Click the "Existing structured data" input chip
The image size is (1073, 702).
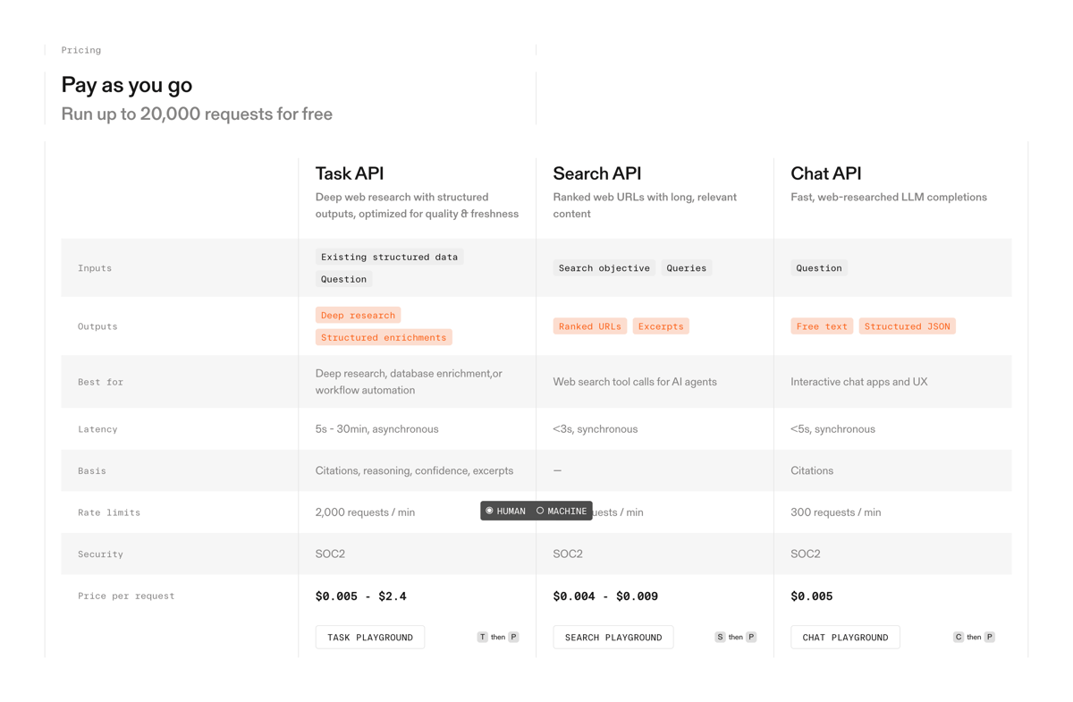(389, 257)
